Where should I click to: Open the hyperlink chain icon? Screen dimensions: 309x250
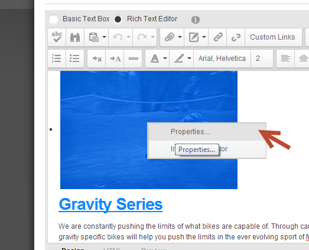[x=218, y=37]
